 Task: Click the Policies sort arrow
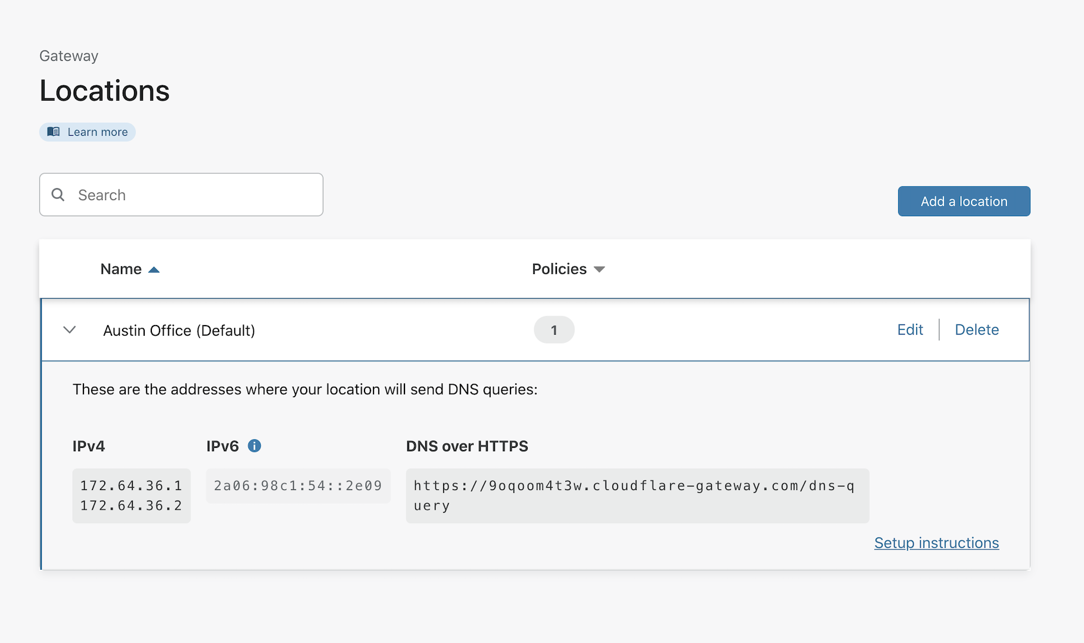[599, 270]
